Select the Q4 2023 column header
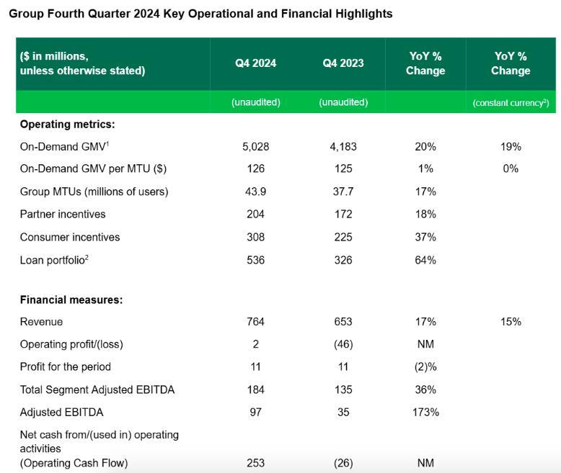The width and height of the screenshot is (561, 473). point(343,63)
